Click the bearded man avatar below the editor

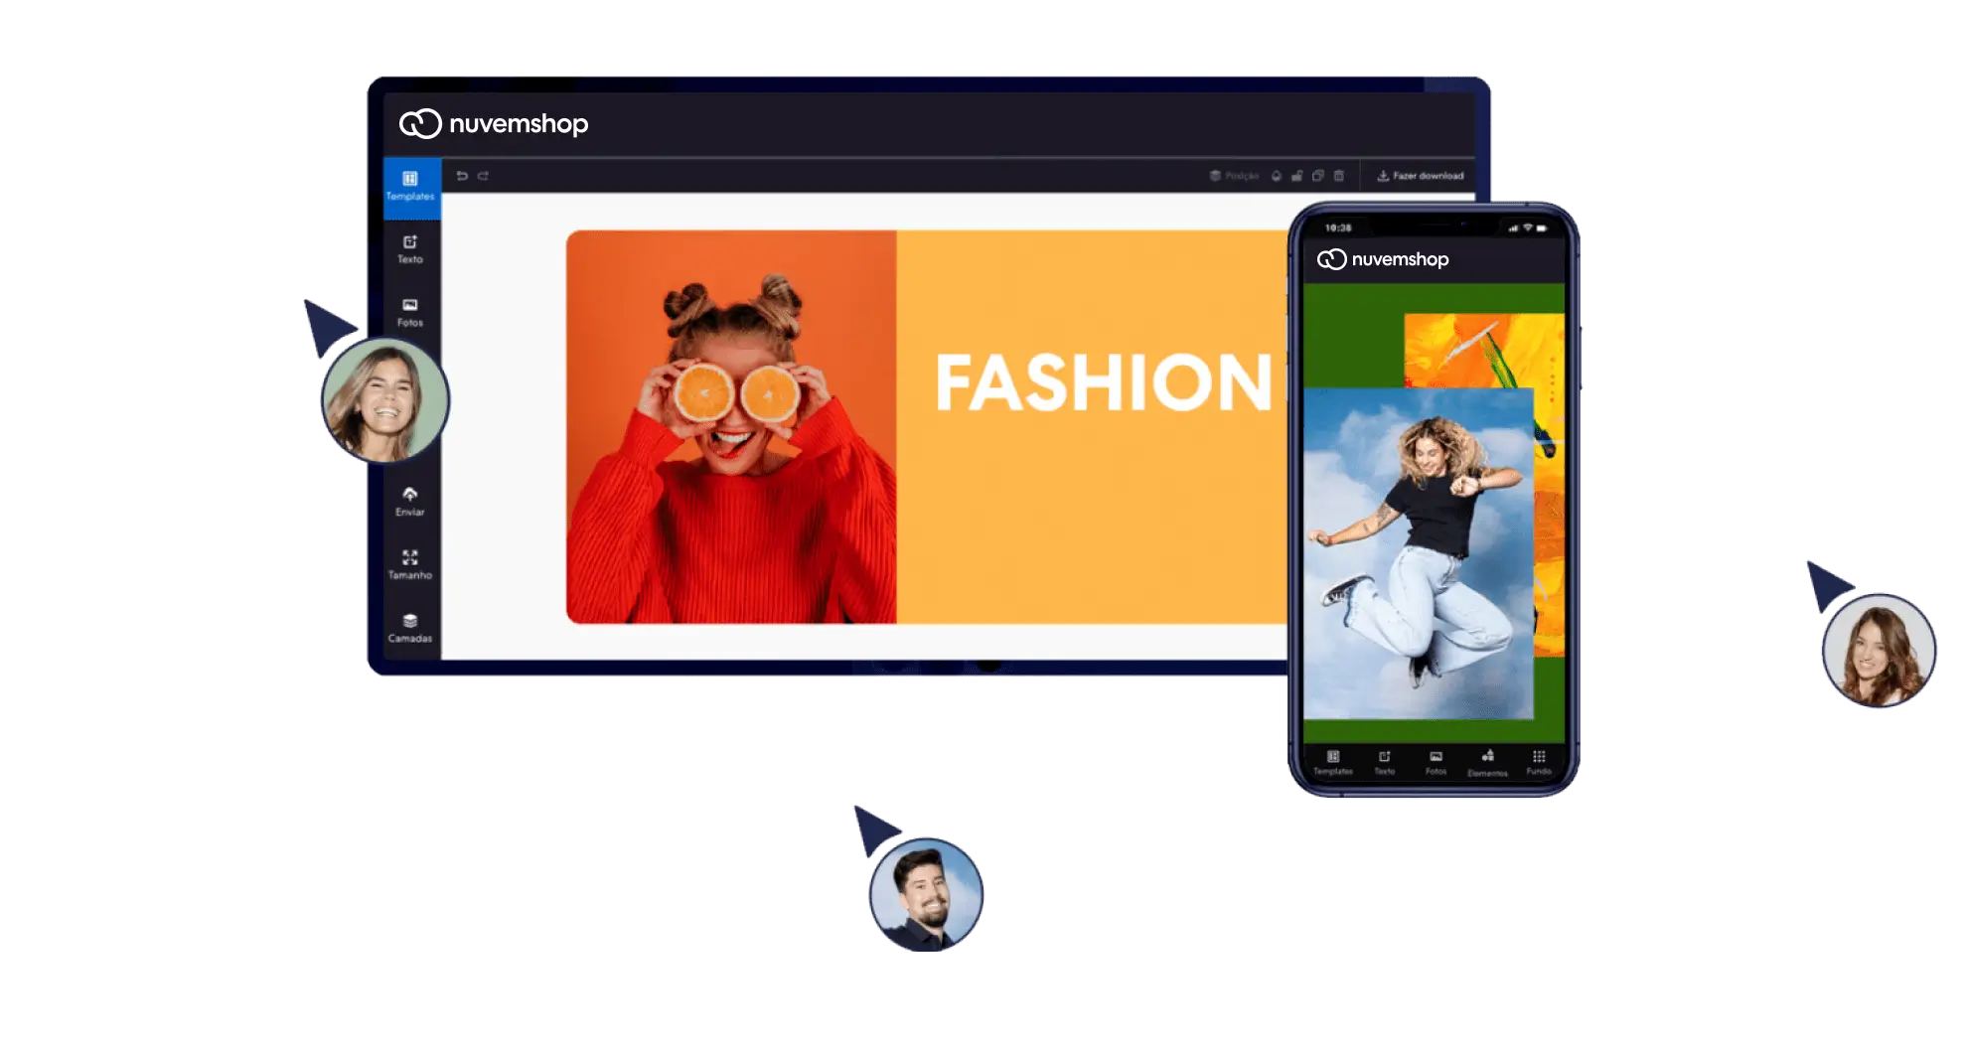click(926, 895)
